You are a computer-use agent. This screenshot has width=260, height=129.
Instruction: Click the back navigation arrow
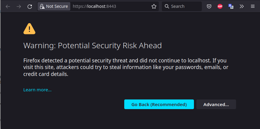[8, 6]
